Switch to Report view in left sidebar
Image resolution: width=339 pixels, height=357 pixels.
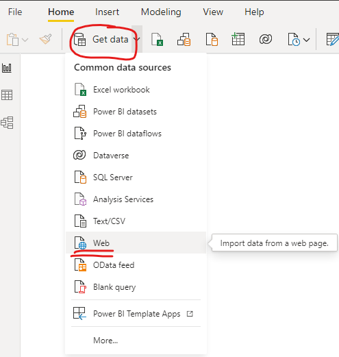[x=7, y=68]
